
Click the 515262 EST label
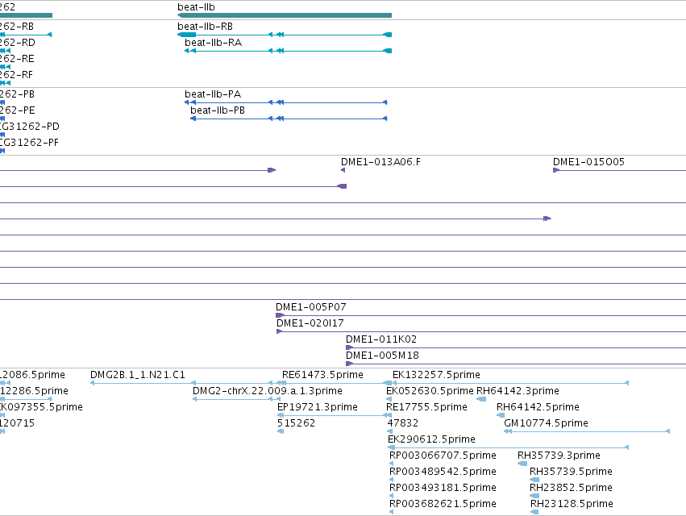click(296, 423)
